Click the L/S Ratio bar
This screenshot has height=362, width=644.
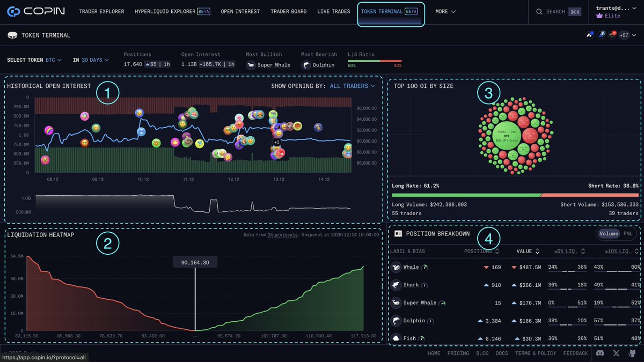[x=375, y=61]
